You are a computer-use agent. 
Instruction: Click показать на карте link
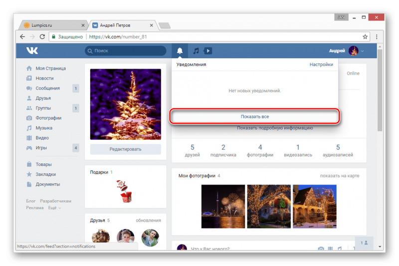[340, 176]
